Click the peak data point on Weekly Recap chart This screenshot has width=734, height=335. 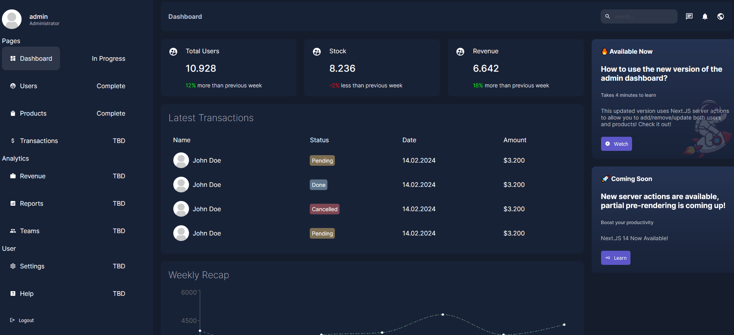pos(443,315)
